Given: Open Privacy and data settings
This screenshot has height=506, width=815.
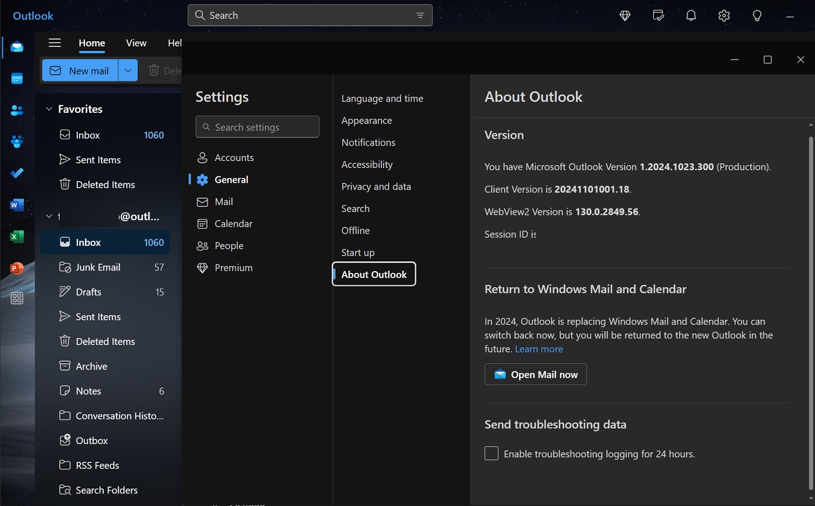Looking at the screenshot, I should click(376, 186).
